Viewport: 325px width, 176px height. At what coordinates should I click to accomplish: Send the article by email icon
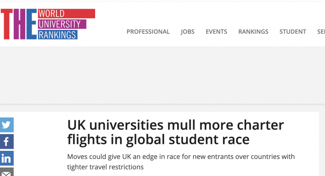point(6,172)
